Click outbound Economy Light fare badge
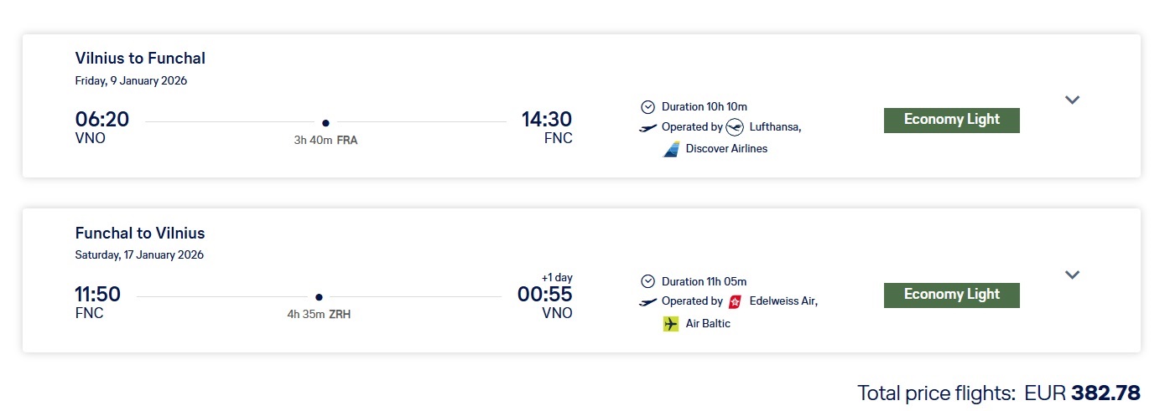Image resolution: width=1170 pixels, height=411 pixels. coord(951,120)
